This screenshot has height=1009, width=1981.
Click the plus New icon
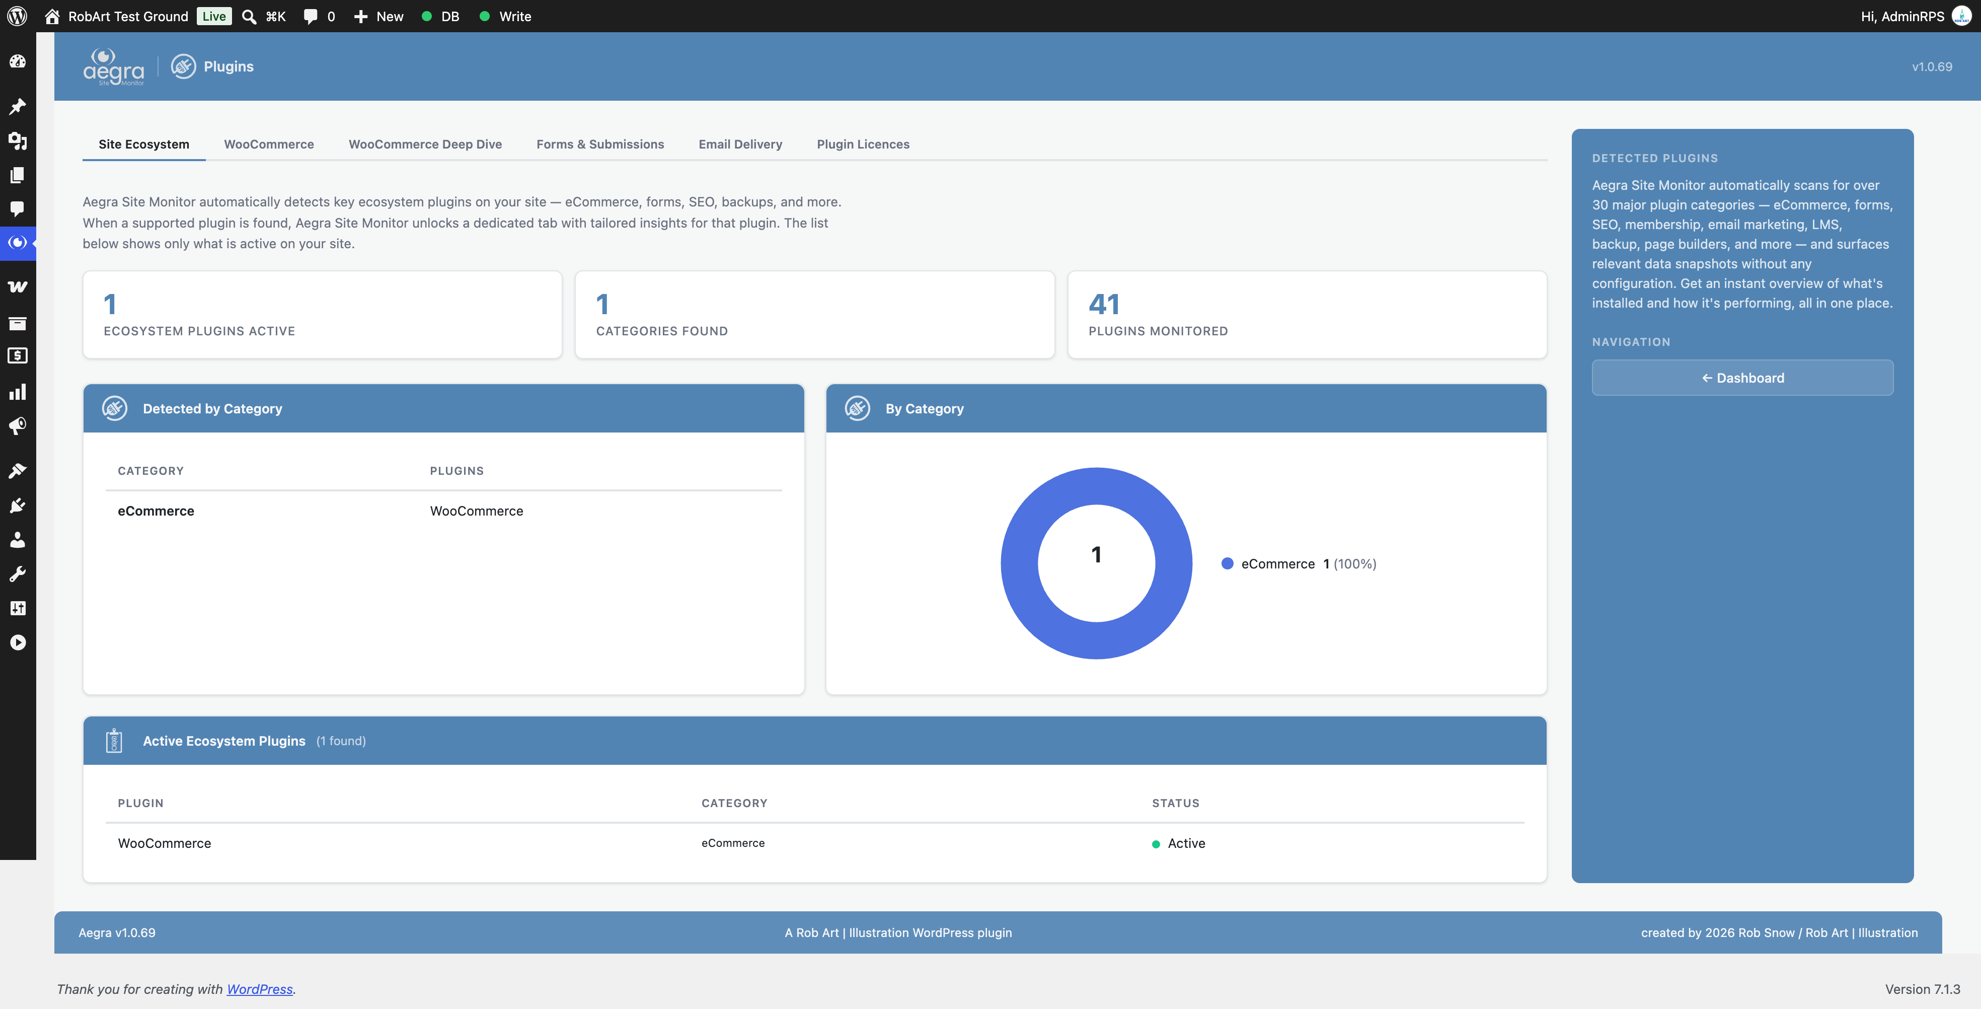[361, 16]
